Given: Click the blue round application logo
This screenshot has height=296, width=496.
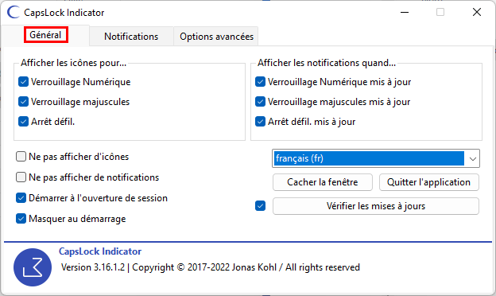Looking at the screenshot, I should click(33, 267).
